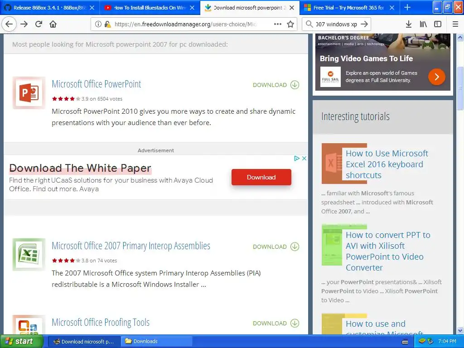Click the Proofing Tools app icon
This screenshot has height=348, width=464.
coord(29,325)
